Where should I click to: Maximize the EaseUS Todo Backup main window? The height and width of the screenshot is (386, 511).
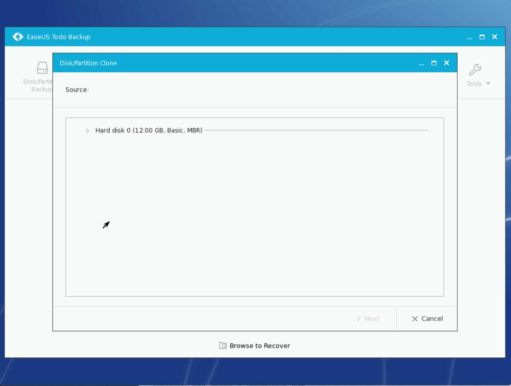(x=482, y=37)
